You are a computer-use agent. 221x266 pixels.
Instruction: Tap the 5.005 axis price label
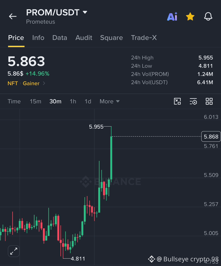[211, 233]
